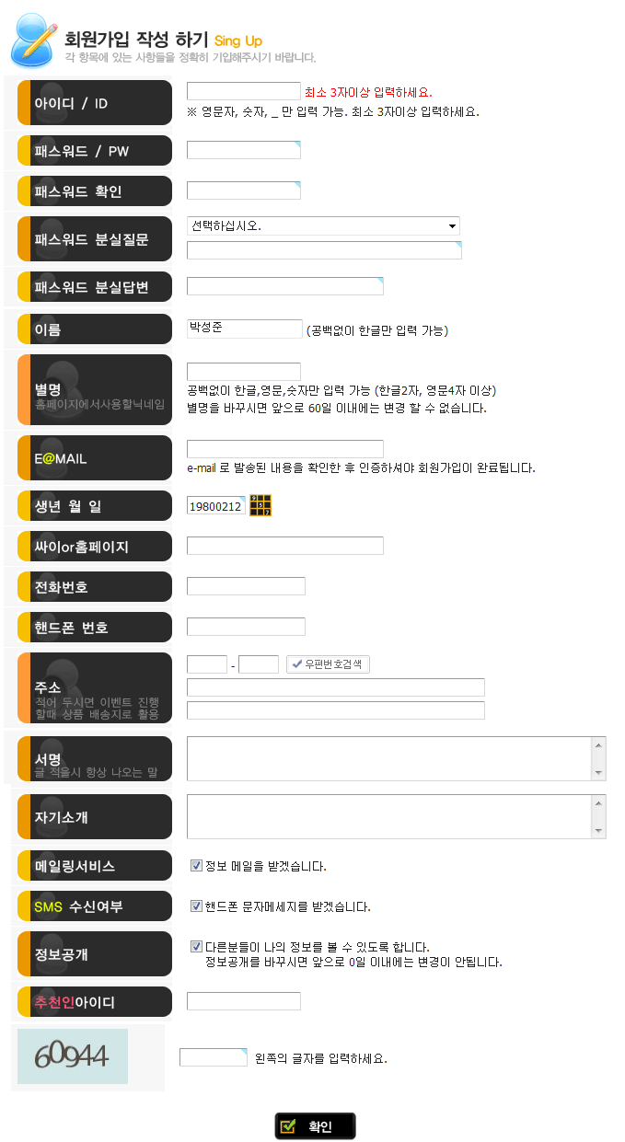Open the birthdate calendar picker icon
This screenshot has width=625, height=1142.
coord(260,506)
